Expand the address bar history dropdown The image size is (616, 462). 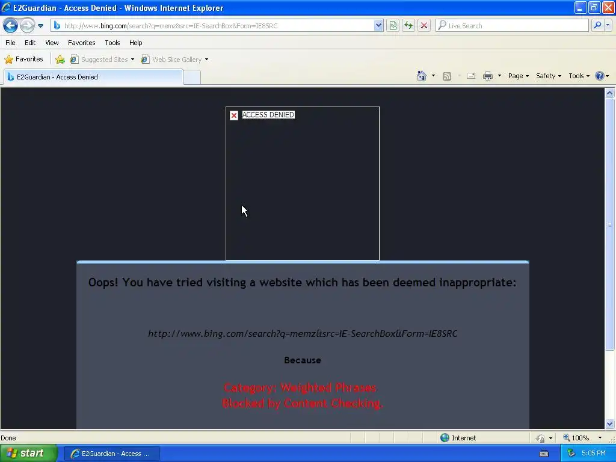click(378, 26)
